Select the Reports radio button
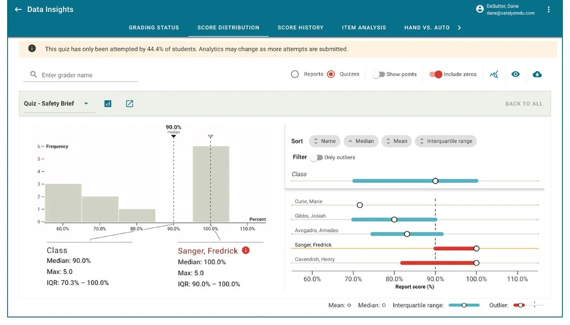 tap(294, 74)
